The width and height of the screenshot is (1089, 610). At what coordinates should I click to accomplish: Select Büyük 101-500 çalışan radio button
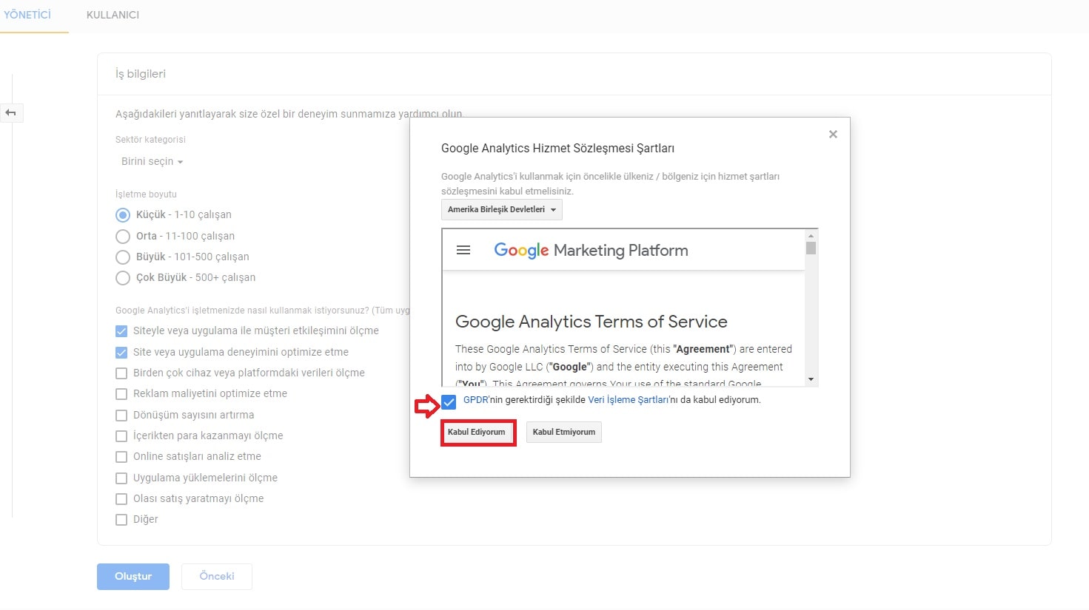[123, 257]
